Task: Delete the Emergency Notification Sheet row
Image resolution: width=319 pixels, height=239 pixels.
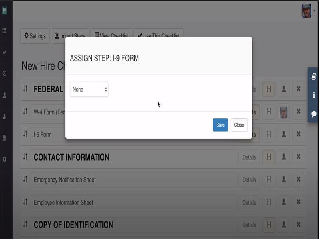Action: point(299,180)
